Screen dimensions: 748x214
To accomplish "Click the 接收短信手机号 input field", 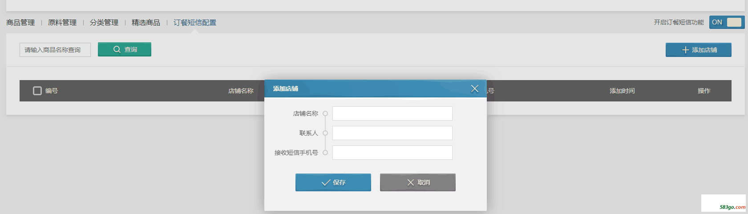I will [392, 153].
